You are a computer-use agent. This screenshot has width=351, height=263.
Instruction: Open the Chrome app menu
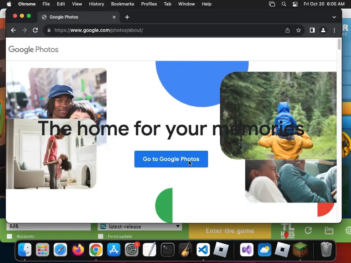27,4
